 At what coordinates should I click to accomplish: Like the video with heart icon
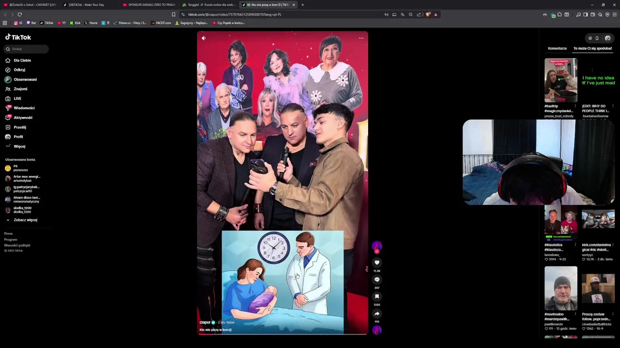(377, 262)
